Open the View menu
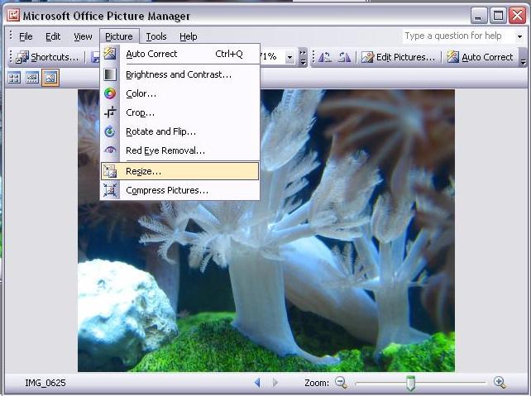 [83, 36]
